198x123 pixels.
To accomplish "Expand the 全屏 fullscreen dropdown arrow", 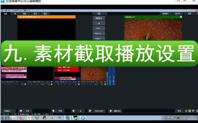I will coord(106,14).
